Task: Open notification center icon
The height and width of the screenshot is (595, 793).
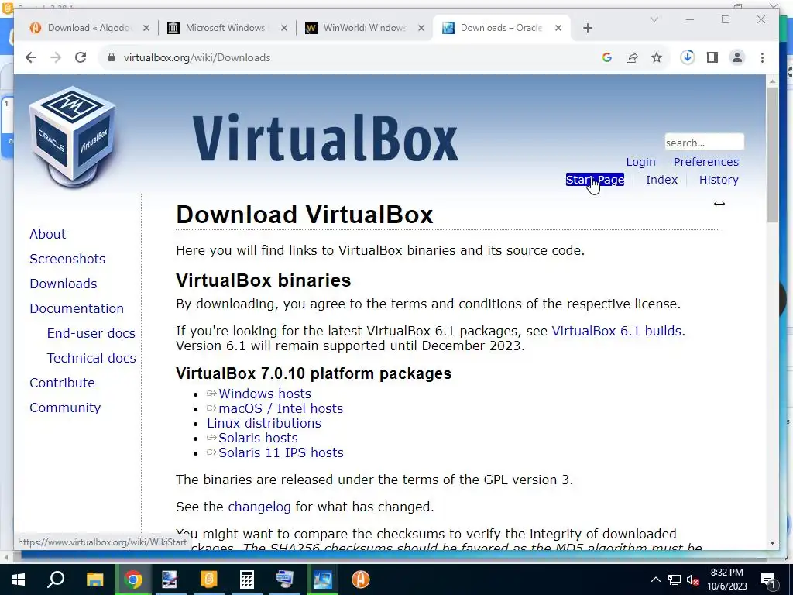Action: click(769, 580)
